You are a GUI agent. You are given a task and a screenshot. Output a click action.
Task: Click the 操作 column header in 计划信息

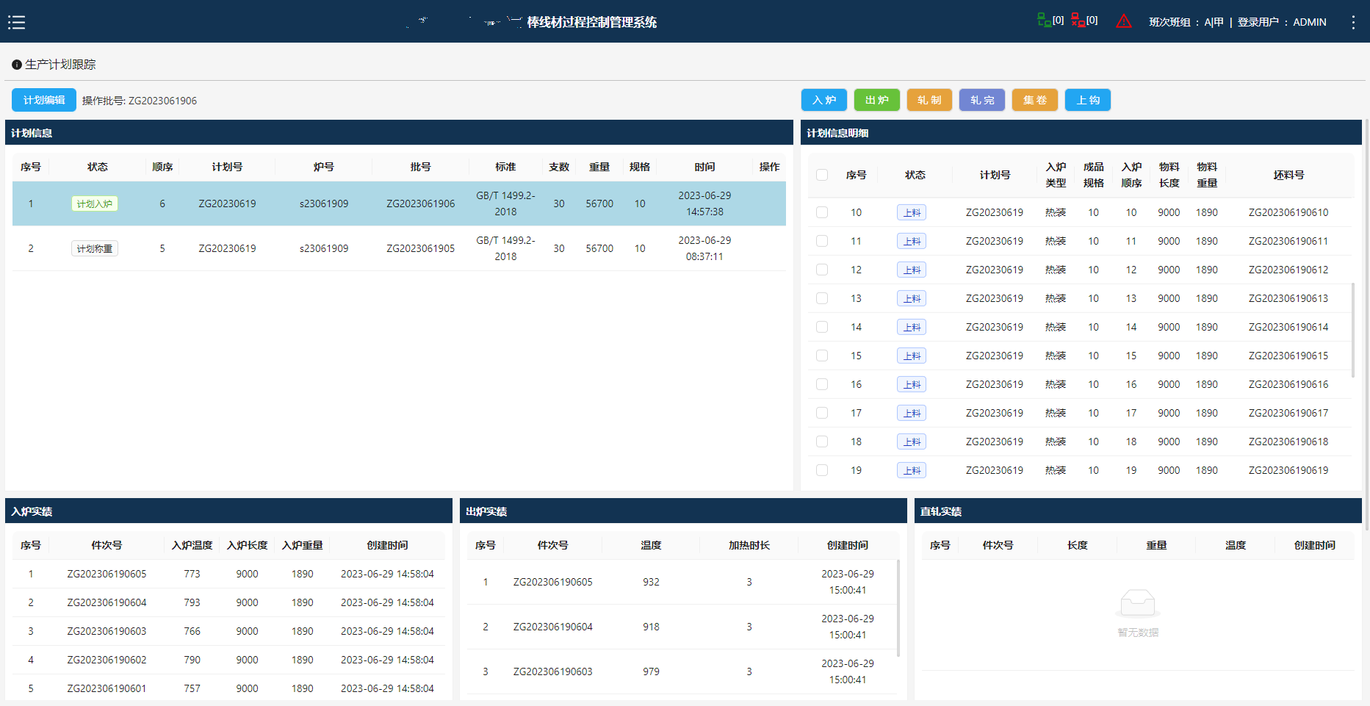point(769,167)
